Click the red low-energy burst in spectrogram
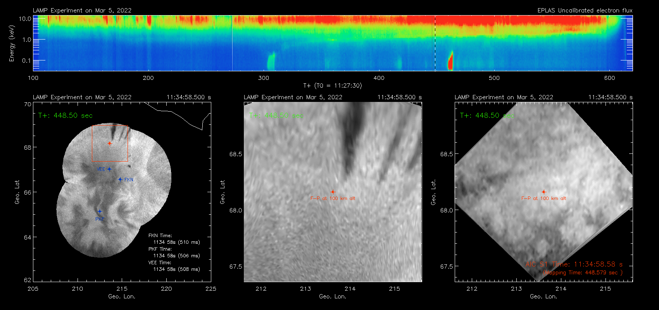659x310 pixels. (x=450, y=61)
